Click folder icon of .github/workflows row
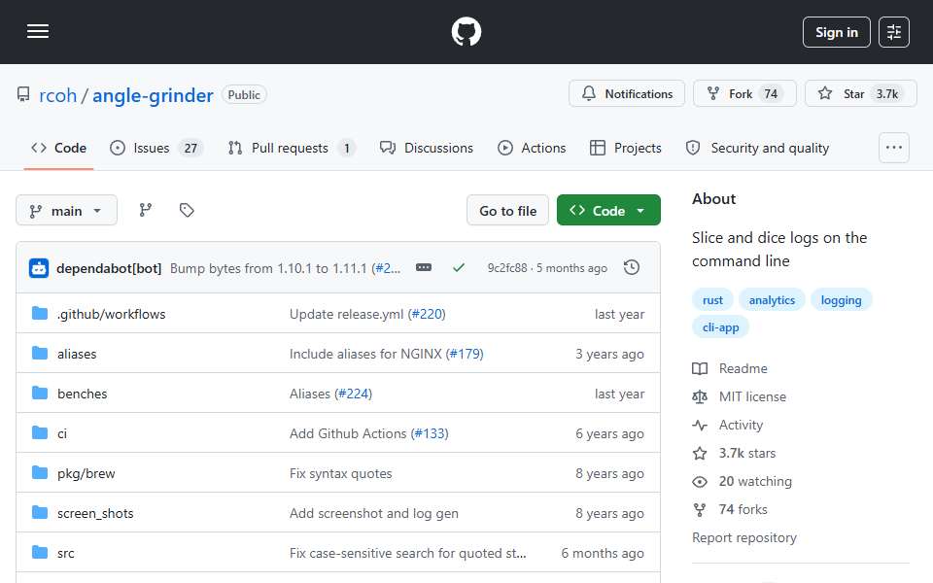 click(x=39, y=313)
